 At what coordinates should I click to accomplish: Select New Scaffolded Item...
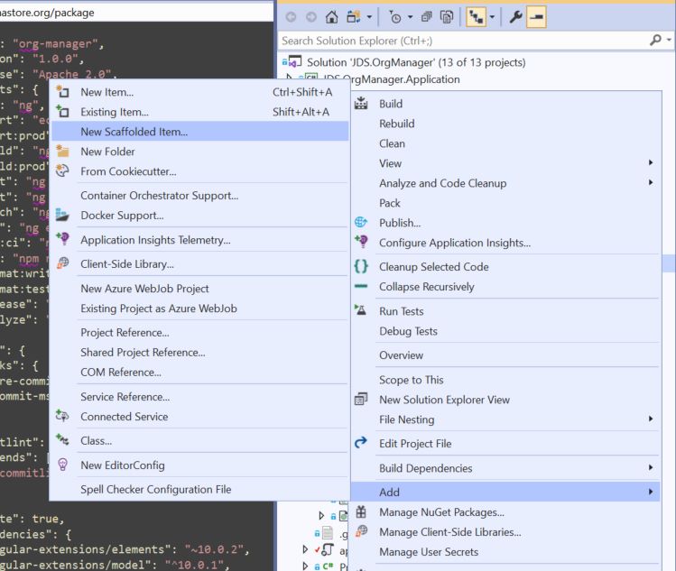pyautogui.click(x=200, y=132)
